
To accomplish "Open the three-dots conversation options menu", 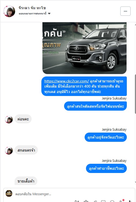I will [125, 11].
